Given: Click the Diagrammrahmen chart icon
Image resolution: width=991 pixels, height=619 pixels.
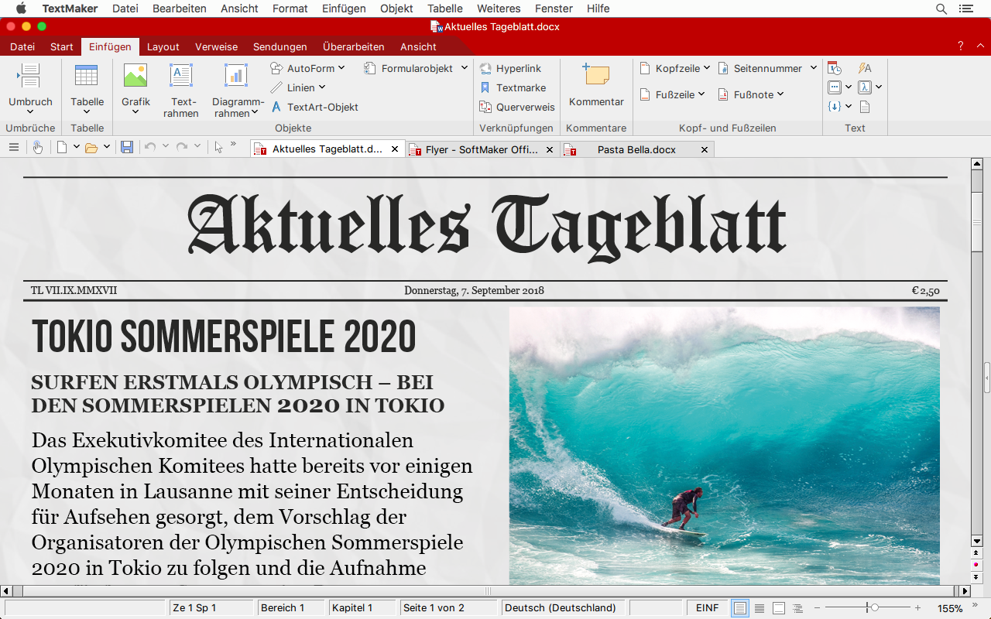Looking at the screenshot, I should tap(236, 75).
